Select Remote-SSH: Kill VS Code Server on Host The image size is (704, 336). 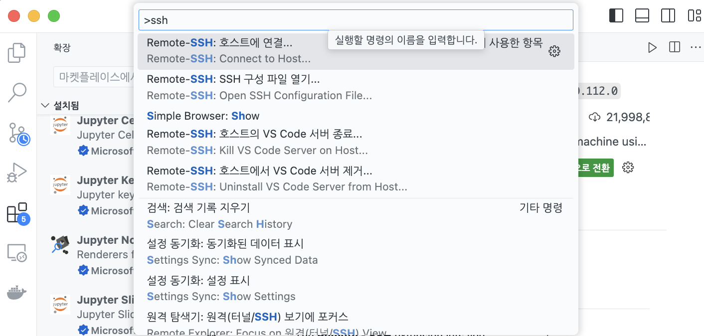click(x=356, y=143)
